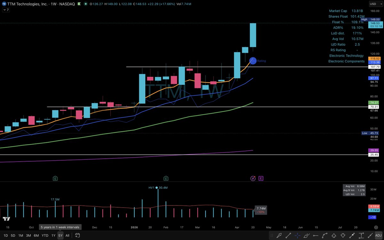The height and width of the screenshot is (240, 384).
Task: Open the February green earnings E marker
Action: pos(166,178)
